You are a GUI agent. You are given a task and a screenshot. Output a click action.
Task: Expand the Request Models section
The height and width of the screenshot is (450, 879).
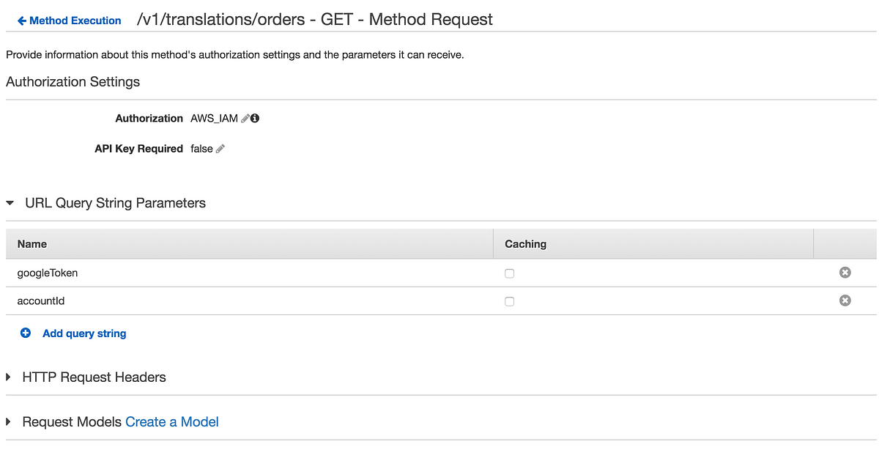7,422
